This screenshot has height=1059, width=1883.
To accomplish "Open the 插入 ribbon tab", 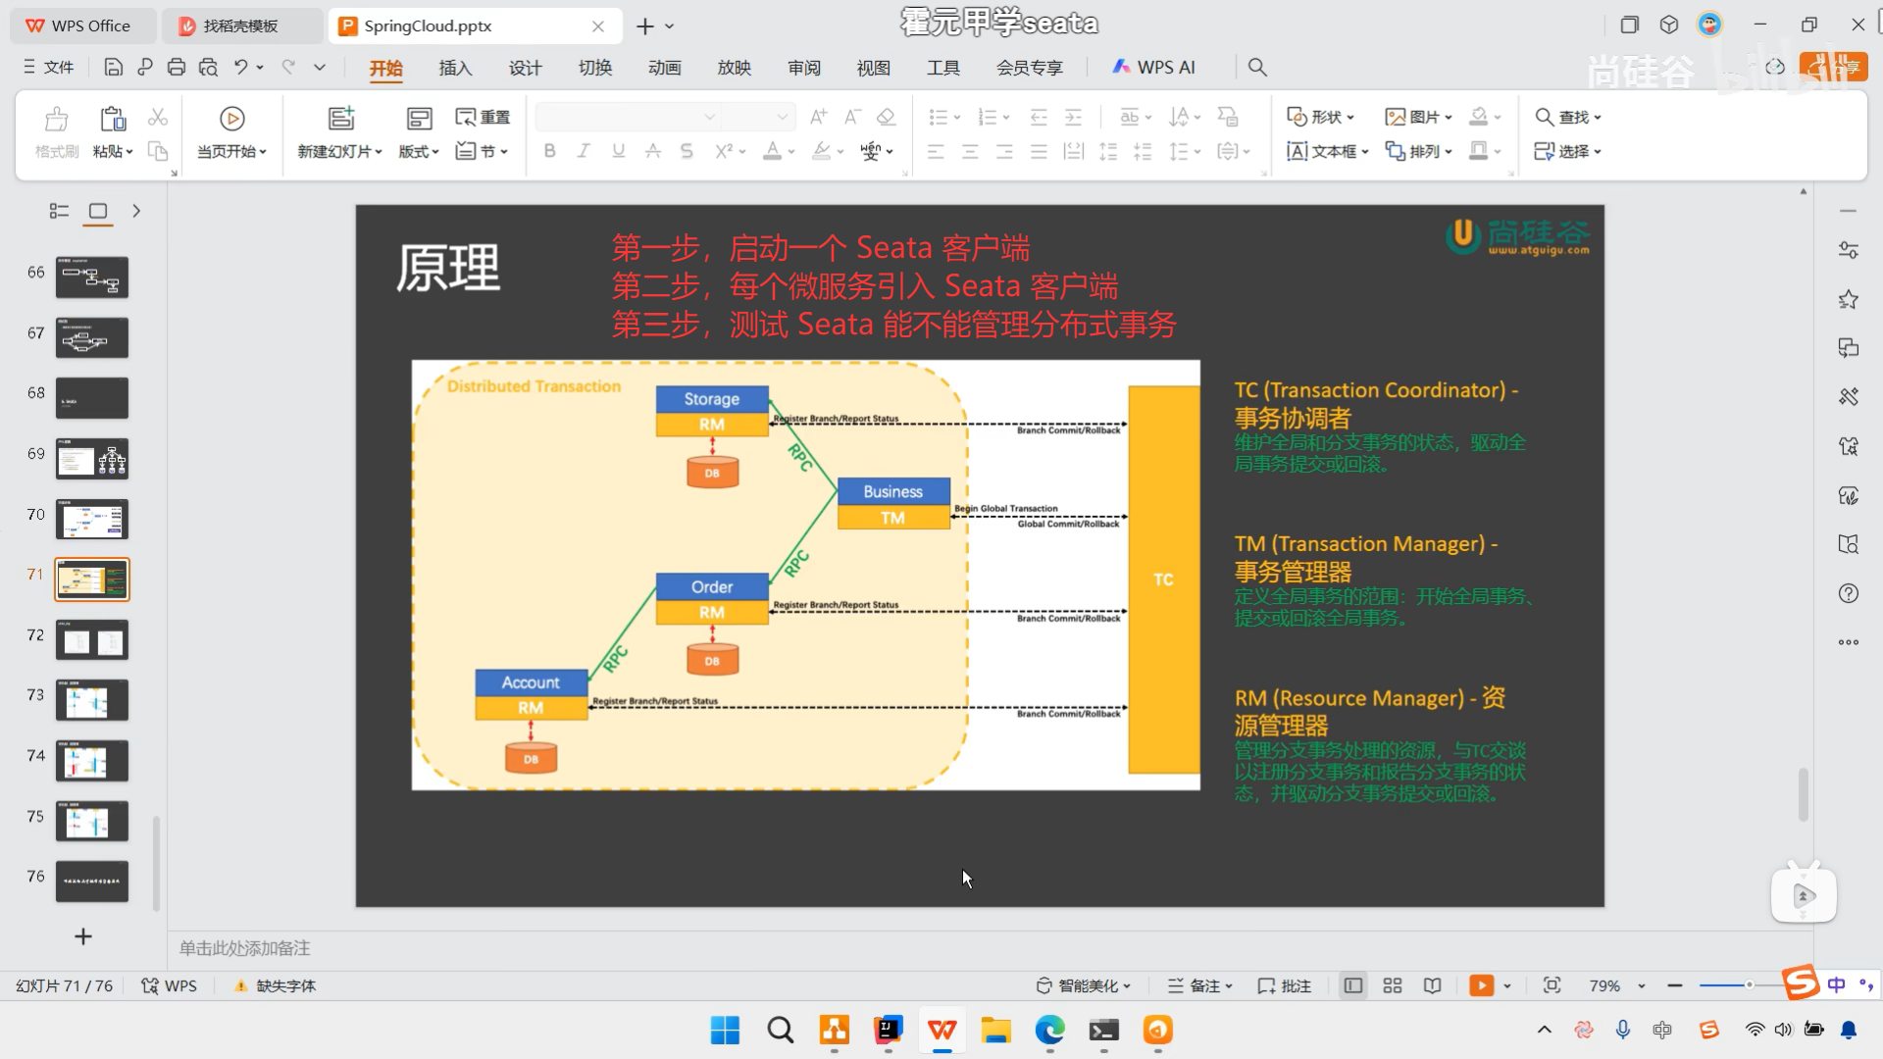I will click(x=455, y=67).
